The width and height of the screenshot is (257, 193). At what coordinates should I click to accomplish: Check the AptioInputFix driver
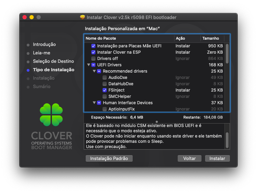105,109
